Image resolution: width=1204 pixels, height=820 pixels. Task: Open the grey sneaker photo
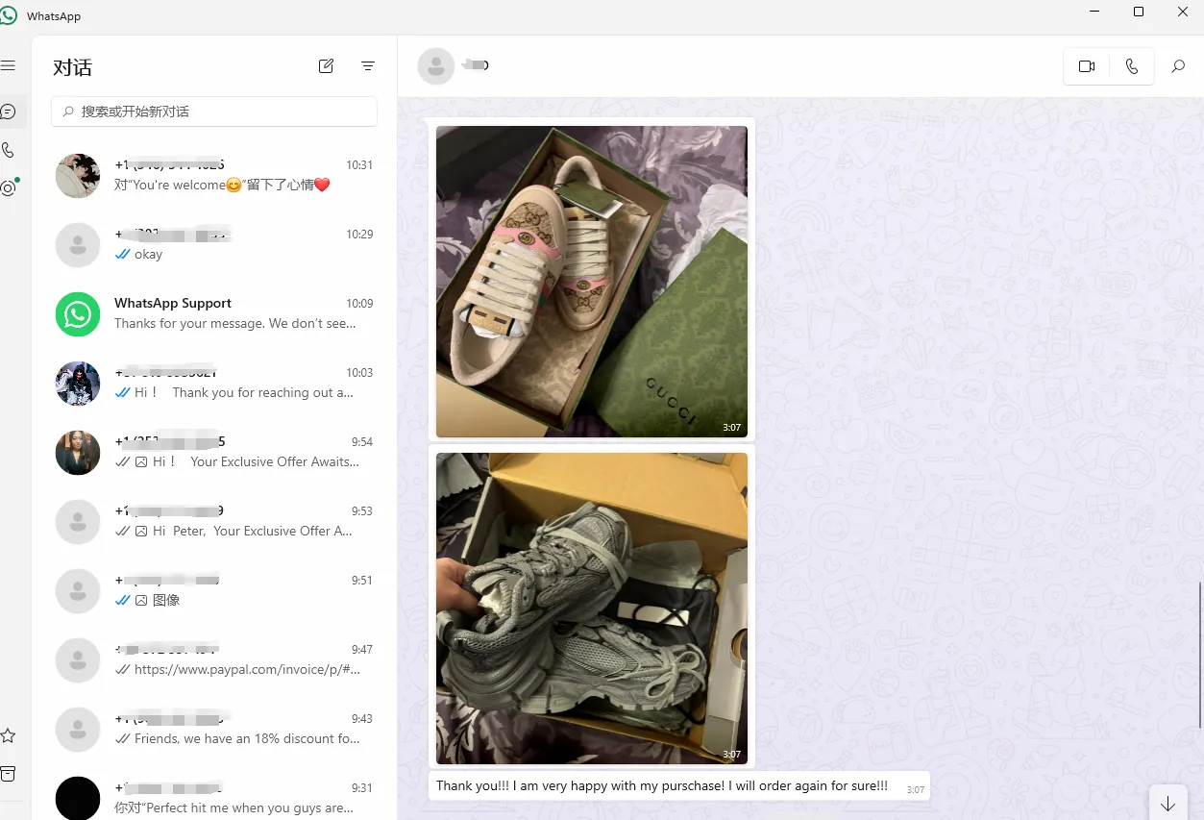tap(592, 609)
